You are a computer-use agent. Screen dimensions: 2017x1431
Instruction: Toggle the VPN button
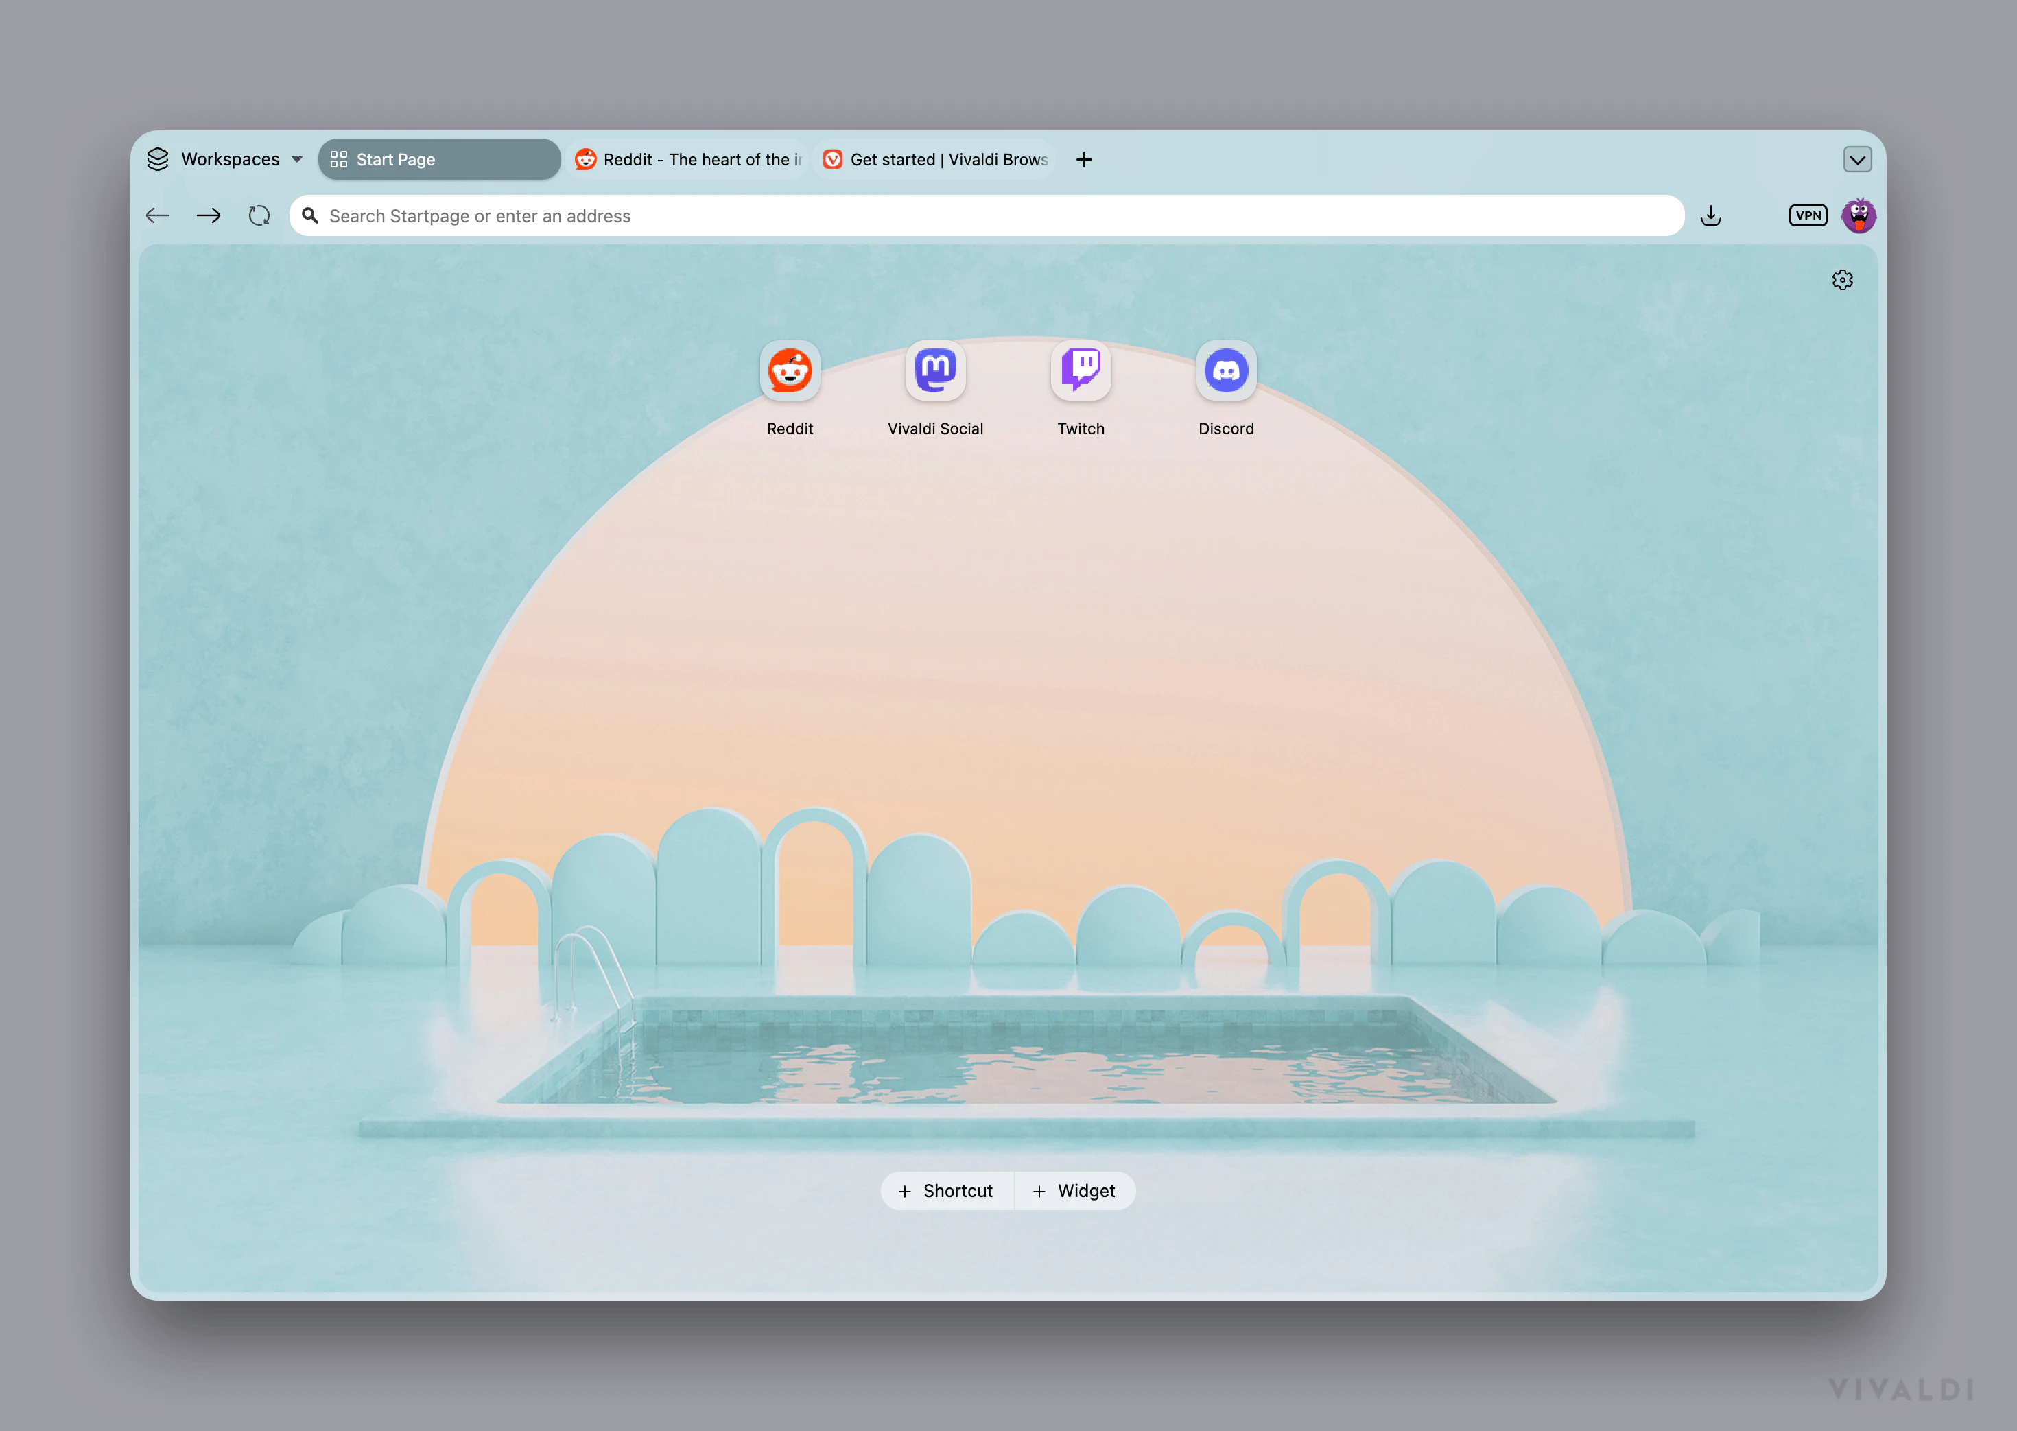click(x=1807, y=216)
